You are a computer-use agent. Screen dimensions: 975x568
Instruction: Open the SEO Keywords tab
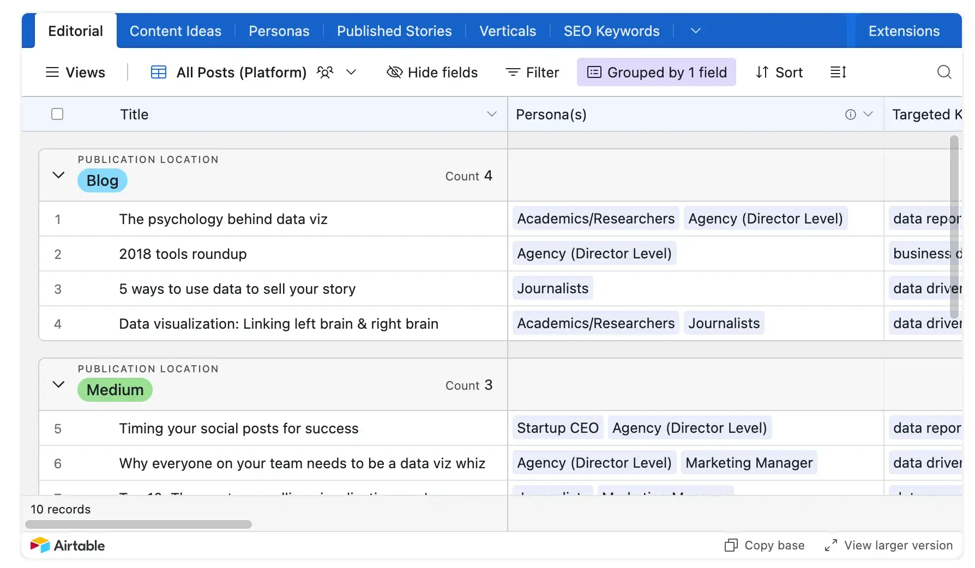(x=612, y=31)
